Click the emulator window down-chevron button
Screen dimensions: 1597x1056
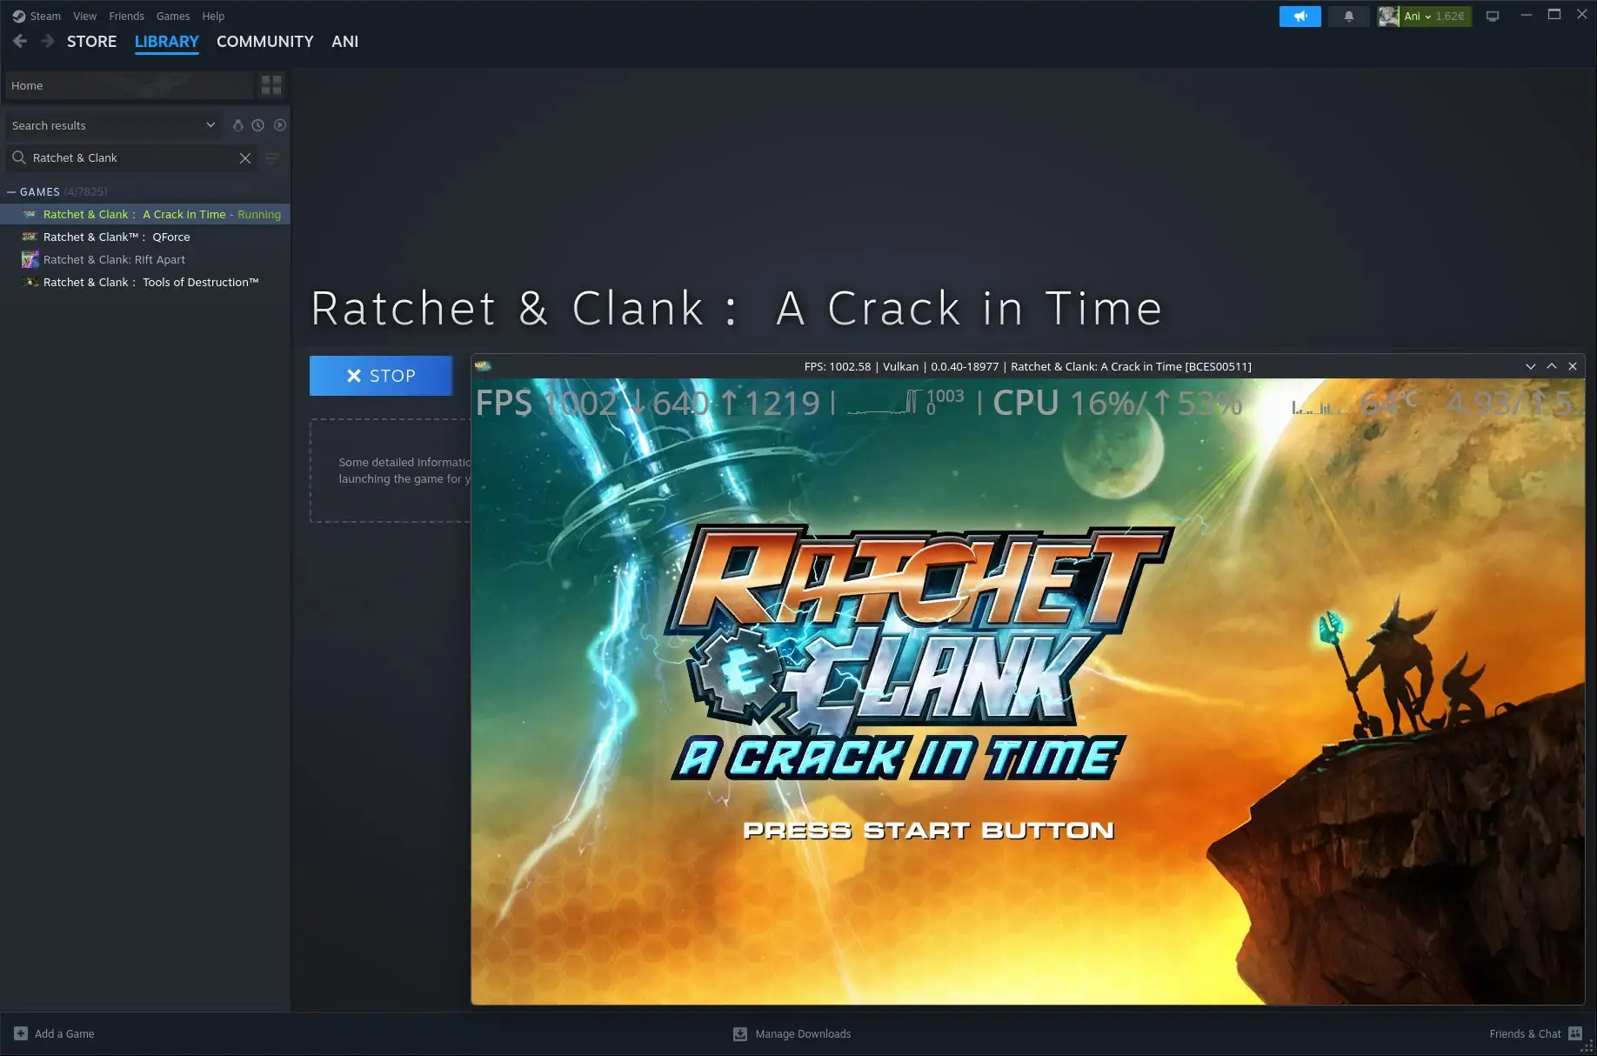1531,366
